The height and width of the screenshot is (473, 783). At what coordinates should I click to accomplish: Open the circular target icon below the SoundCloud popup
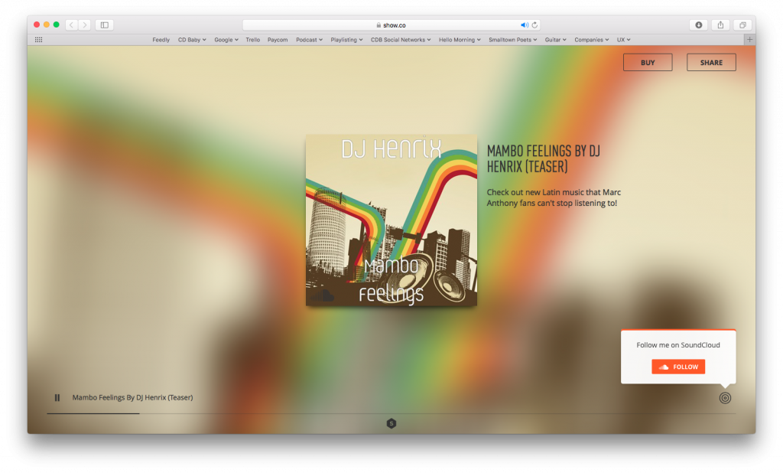pos(725,398)
